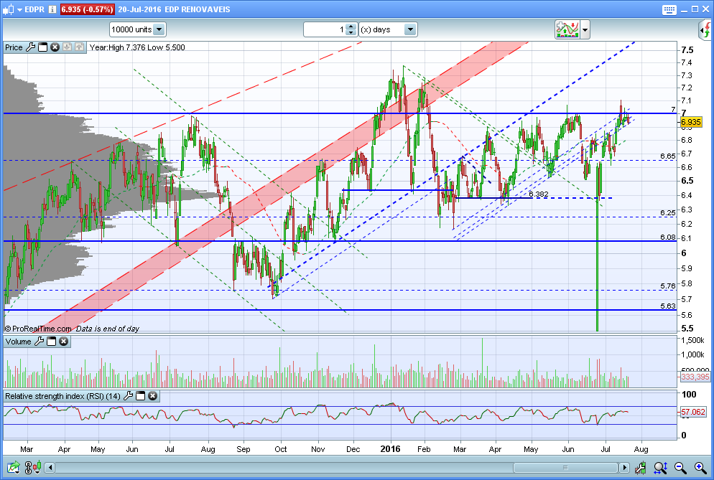Increase the timeframe value with up stepper
The height and width of the screenshot is (480, 714).
(x=351, y=27)
